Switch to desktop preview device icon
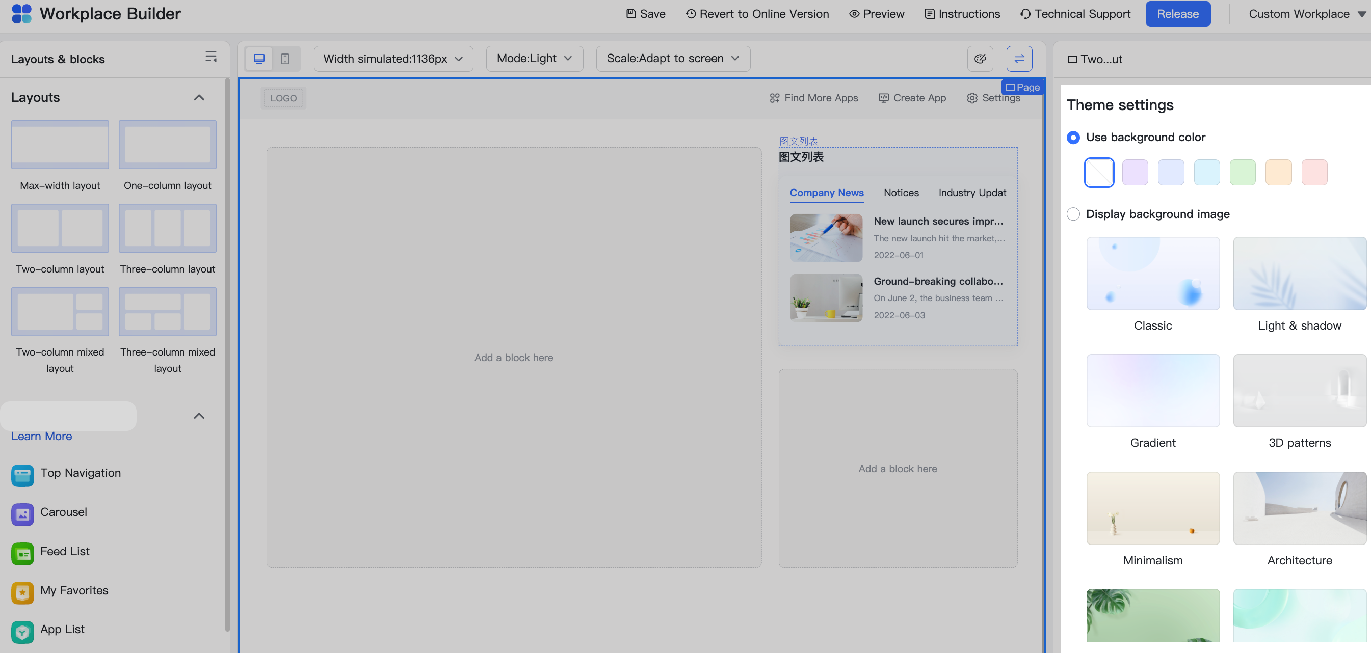 [259, 59]
